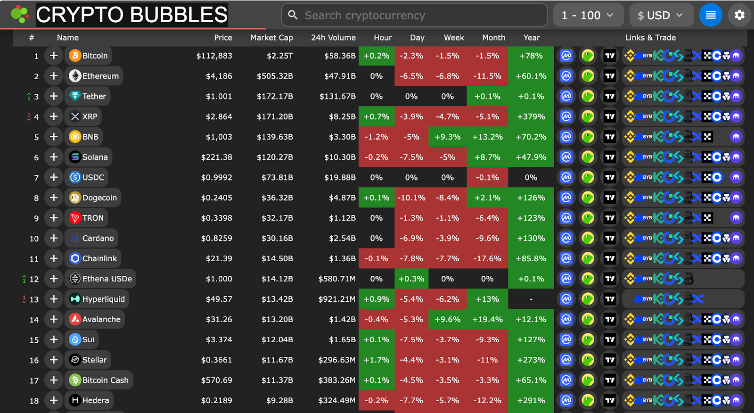Open the Ethena USDe entry
This screenshot has width=754, height=413.
[100, 279]
